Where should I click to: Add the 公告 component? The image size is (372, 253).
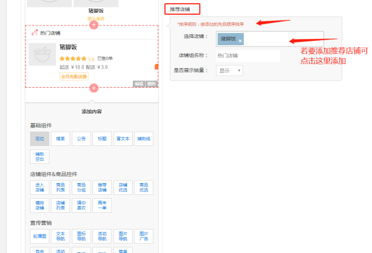click(81, 139)
